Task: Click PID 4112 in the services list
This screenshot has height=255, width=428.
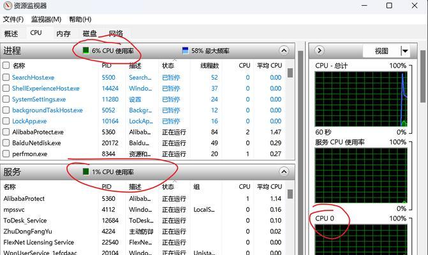Action: click(x=108, y=210)
